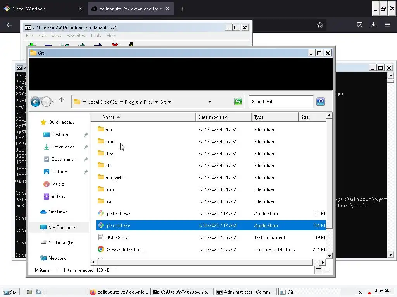Select the LICENSE.txt document icon
397x297 pixels.
[x=100, y=237]
